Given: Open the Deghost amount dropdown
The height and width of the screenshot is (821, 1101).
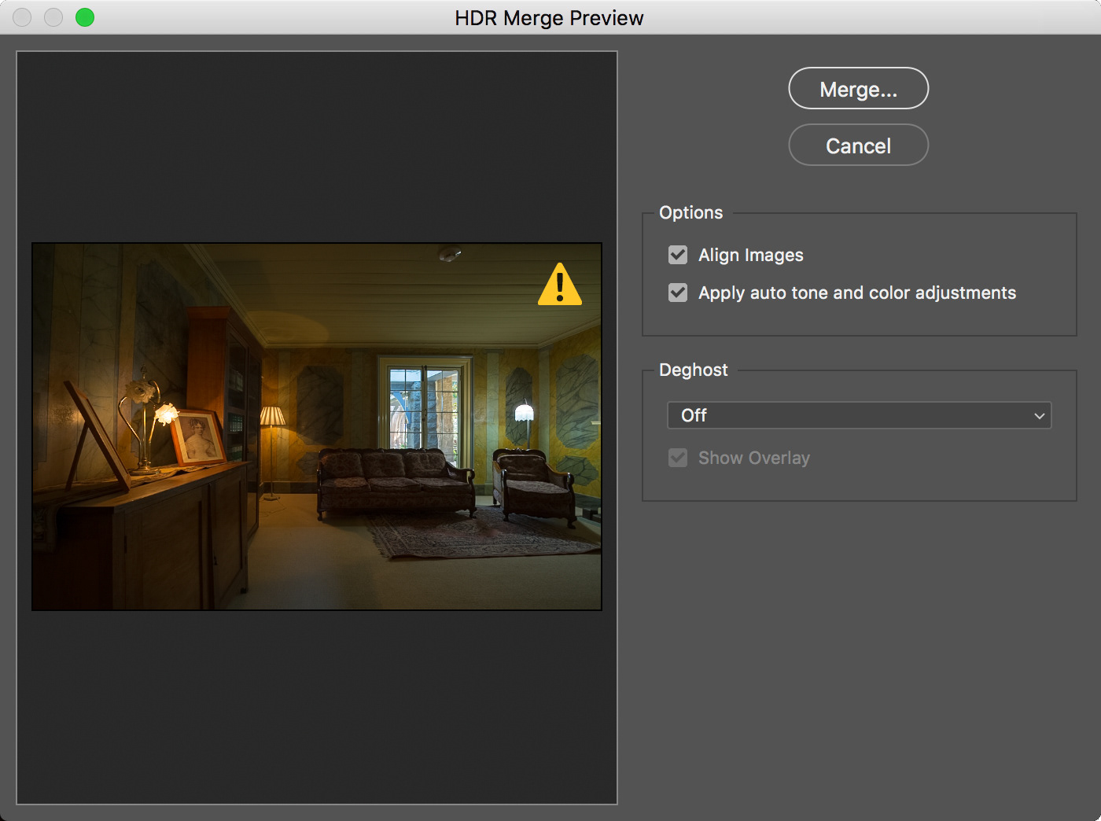Looking at the screenshot, I should pos(859,415).
